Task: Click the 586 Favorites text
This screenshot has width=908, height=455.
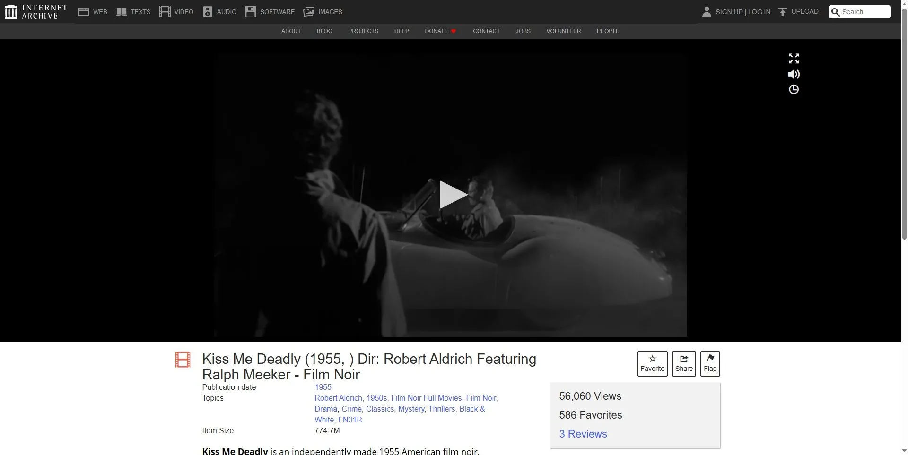Action: coord(591,415)
